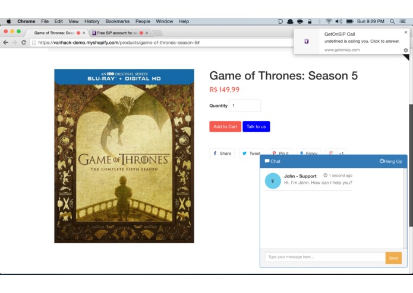This screenshot has width=413, height=293.
Task: Click the Add to Cart button
Action: click(x=225, y=126)
